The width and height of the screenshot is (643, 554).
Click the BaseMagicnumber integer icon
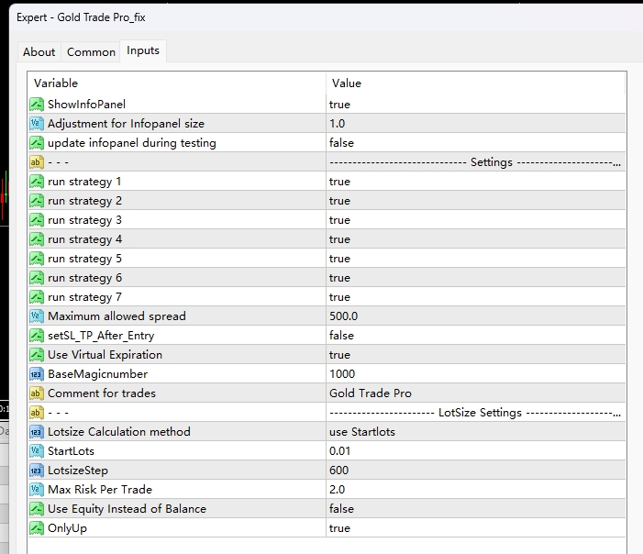pos(37,374)
